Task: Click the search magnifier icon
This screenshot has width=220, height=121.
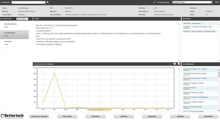Action: [48, 2]
